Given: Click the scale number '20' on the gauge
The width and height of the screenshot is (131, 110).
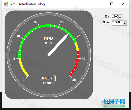Looking at the screenshot, I should point(62,22).
